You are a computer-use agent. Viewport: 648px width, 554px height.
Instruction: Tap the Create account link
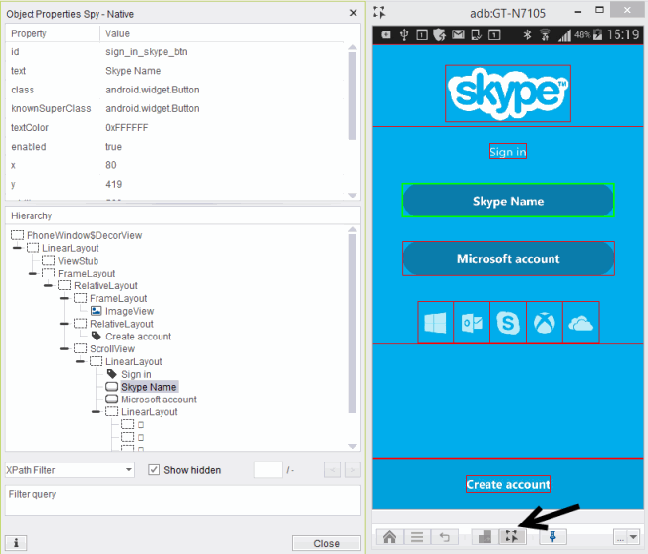click(x=507, y=484)
